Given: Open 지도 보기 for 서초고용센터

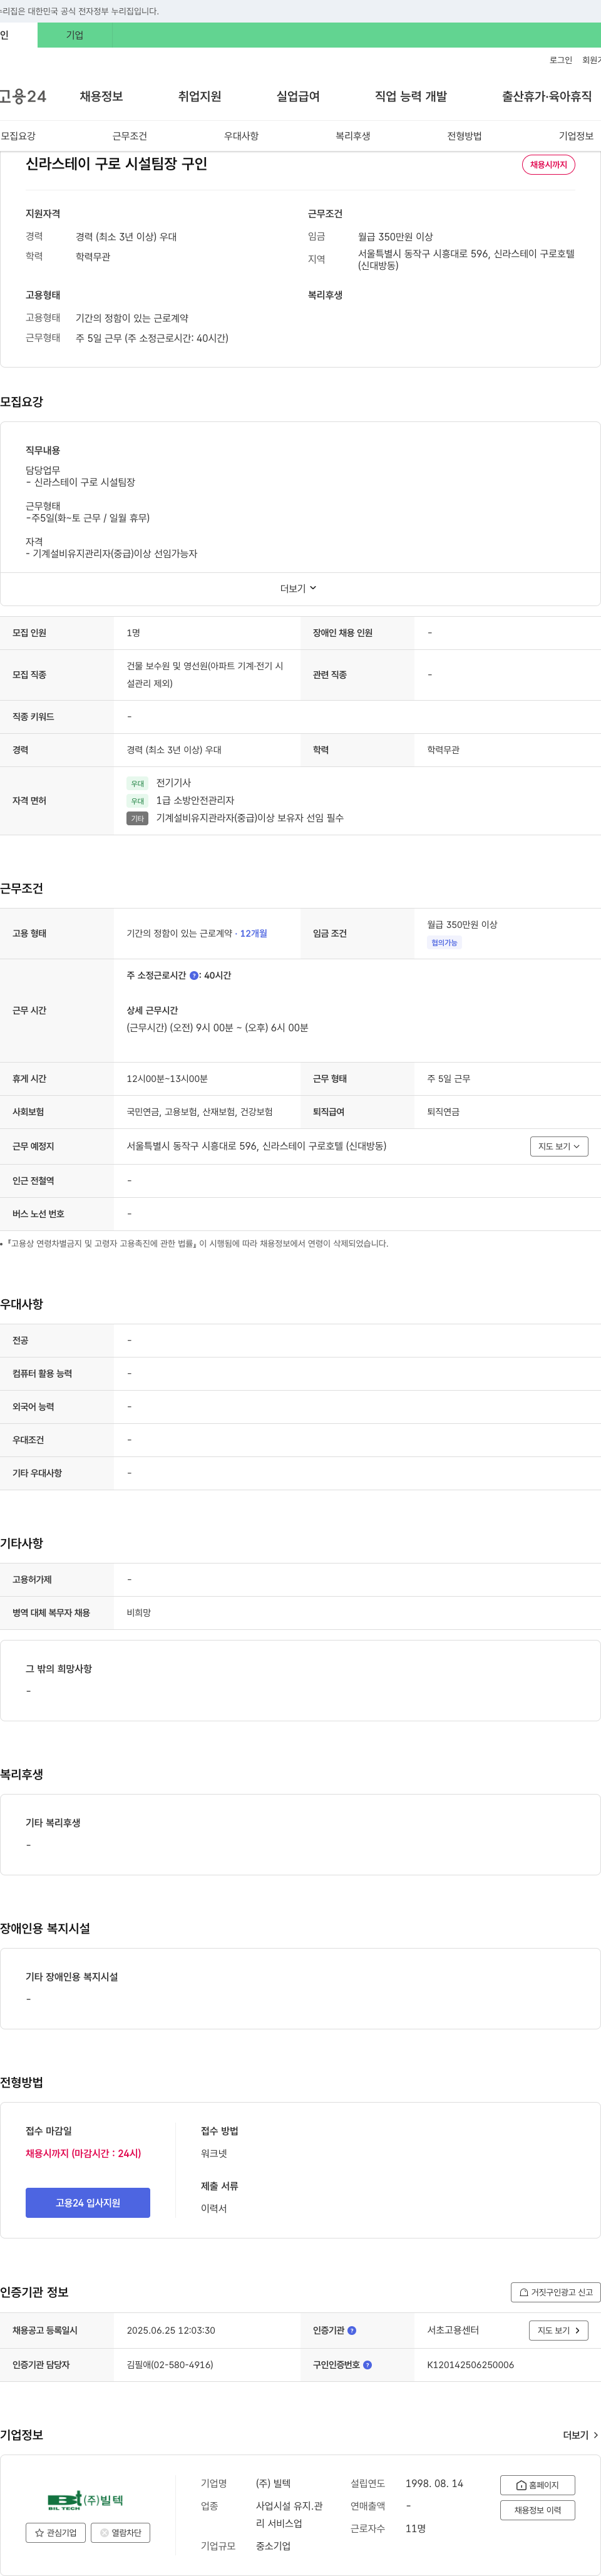Looking at the screenshot, I should pos(558,2330).
